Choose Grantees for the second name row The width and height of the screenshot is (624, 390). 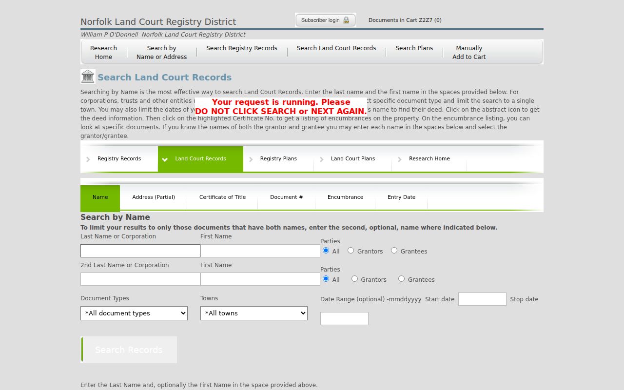(x=401, y=279)
